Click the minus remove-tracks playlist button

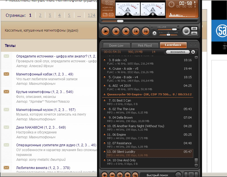(112, 175)
